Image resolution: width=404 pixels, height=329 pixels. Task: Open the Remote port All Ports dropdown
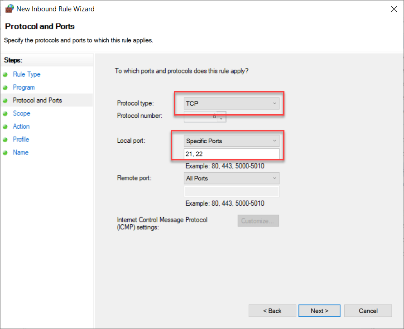pyautogui.click(x=231, y=178)
